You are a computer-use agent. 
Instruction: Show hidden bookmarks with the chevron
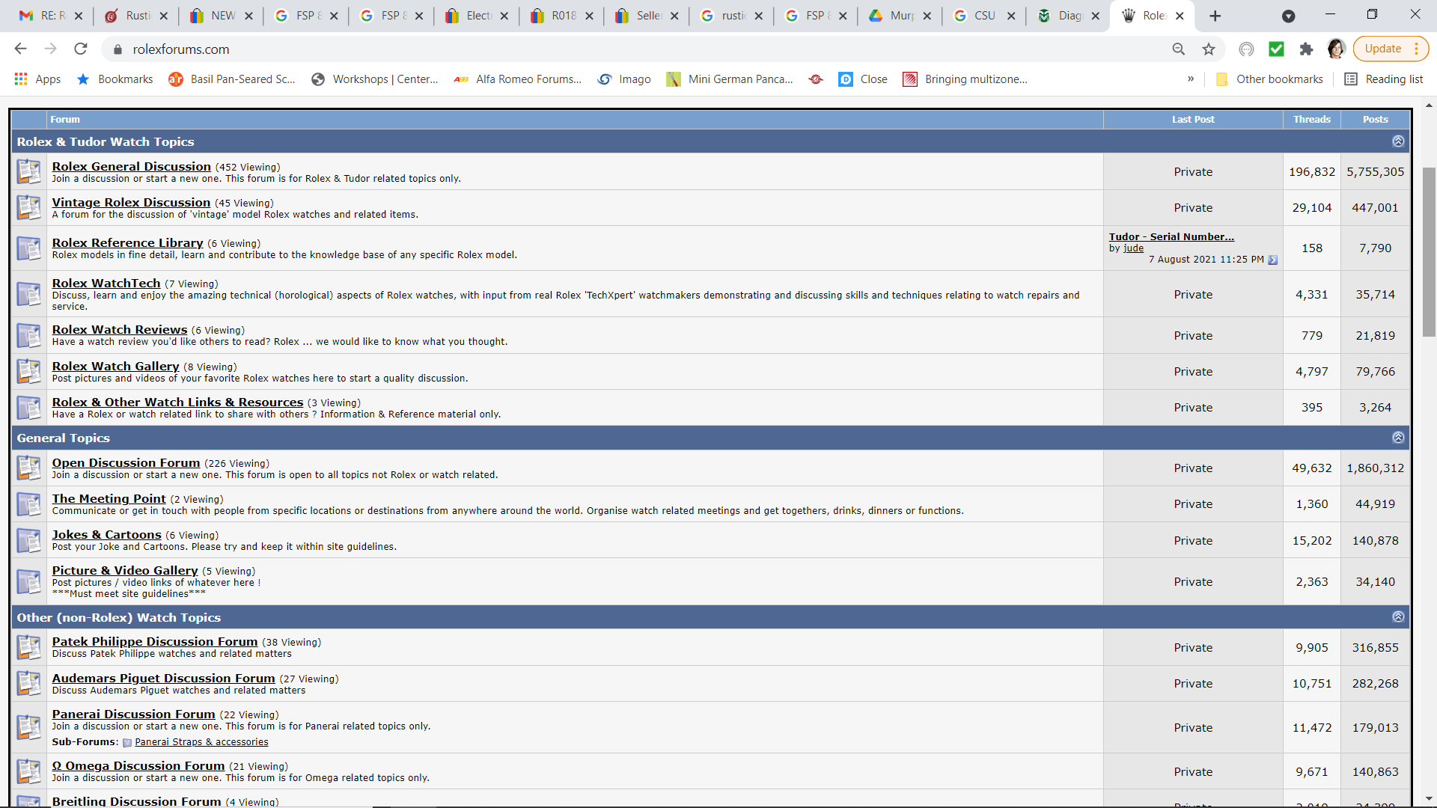point(1191,79)
